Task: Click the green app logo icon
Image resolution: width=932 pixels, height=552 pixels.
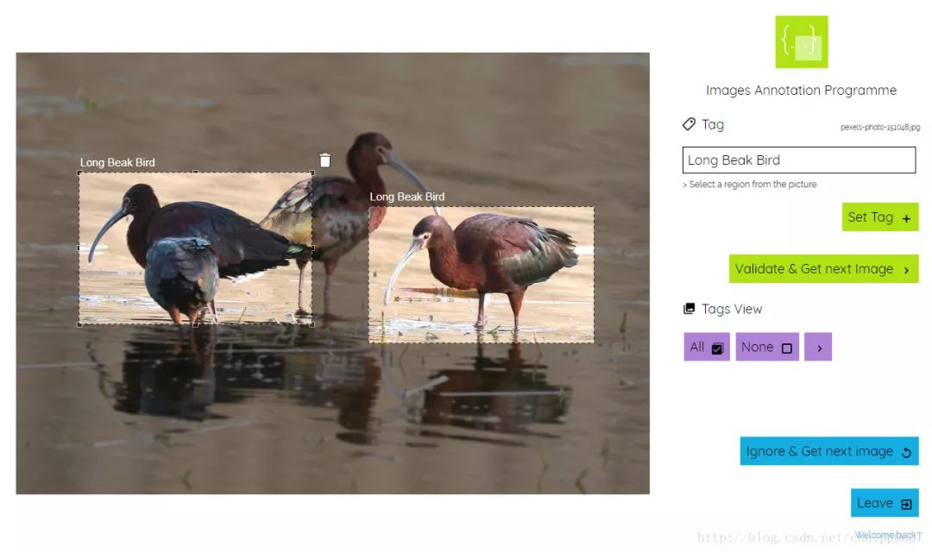Action: (801, 42)
